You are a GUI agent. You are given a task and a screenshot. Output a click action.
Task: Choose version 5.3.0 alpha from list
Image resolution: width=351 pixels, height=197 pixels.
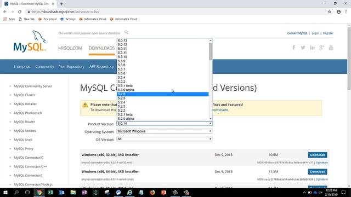click(x=163, y=90)
